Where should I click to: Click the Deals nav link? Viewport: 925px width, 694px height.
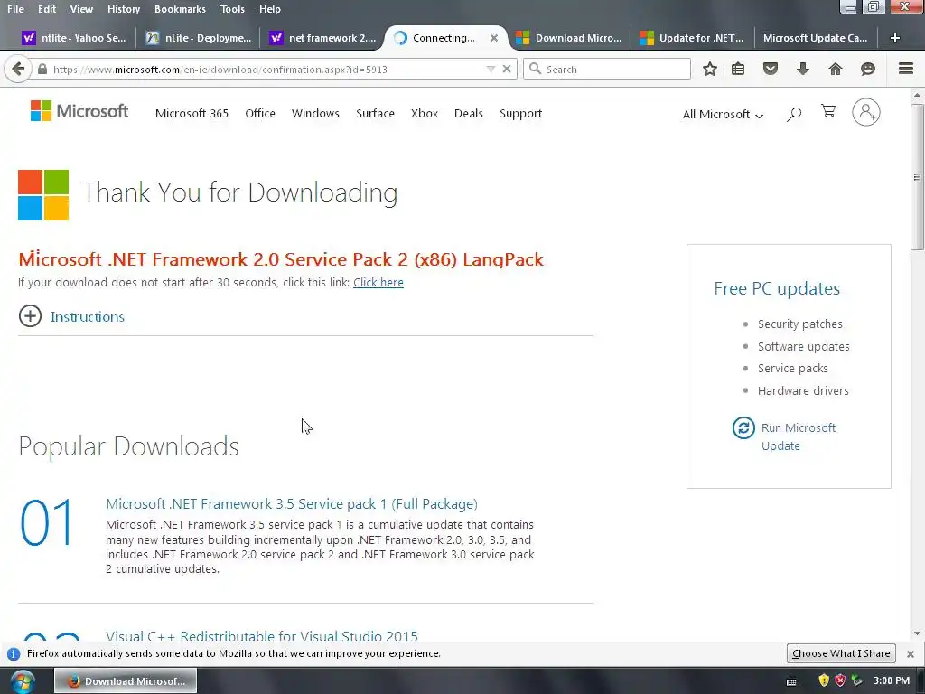(x=469, y=113)
